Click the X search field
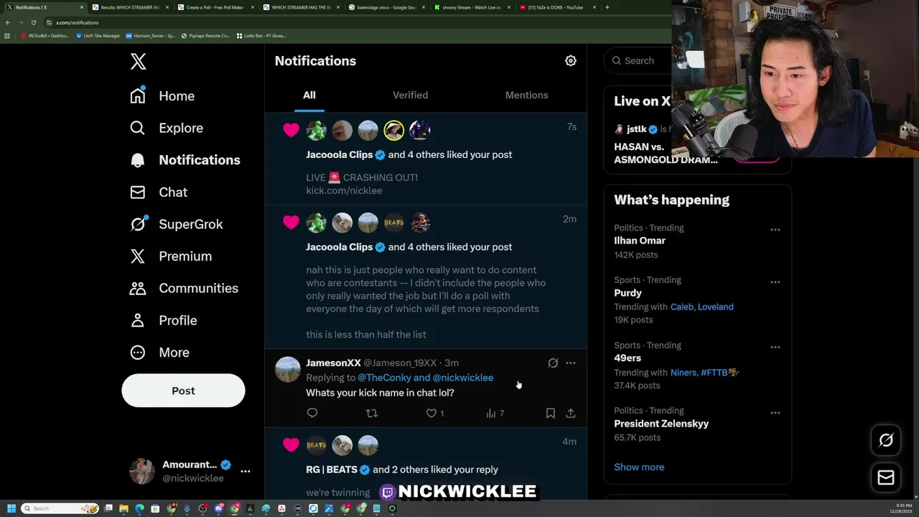919x517 pixels. [x=638, y=61]
